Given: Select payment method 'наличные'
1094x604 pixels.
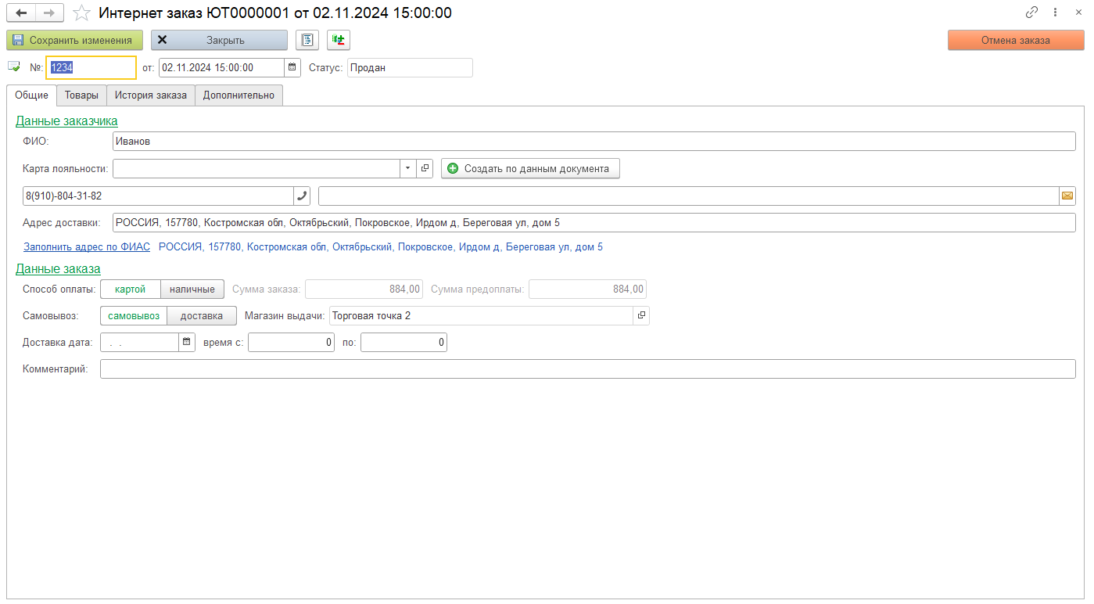Looking at the screenshot, I should click(192, 289).
